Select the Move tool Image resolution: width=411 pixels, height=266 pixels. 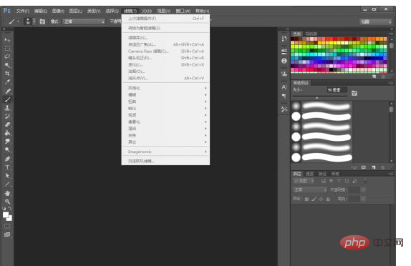[x=7, y=40]
